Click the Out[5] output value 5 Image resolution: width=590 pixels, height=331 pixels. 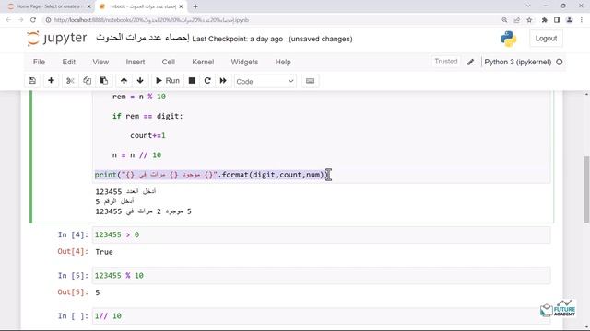(x=98, y=292)
